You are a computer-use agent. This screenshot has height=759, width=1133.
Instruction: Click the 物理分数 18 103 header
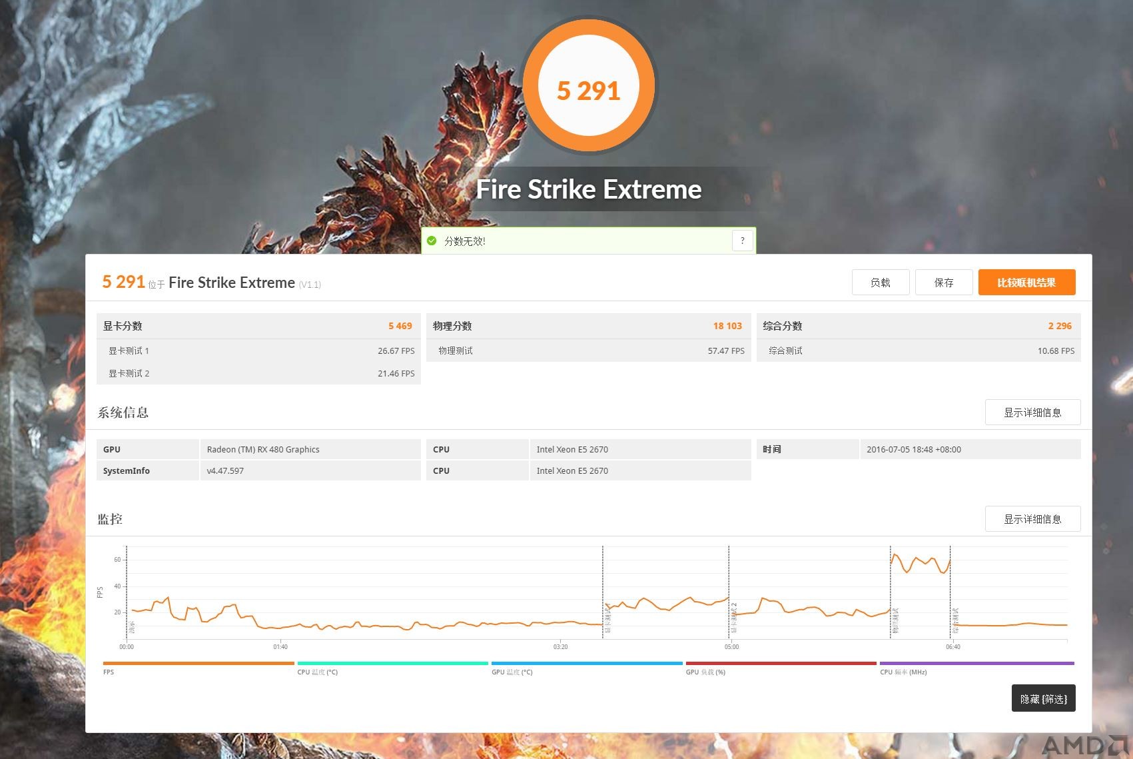tap(588, 326)
